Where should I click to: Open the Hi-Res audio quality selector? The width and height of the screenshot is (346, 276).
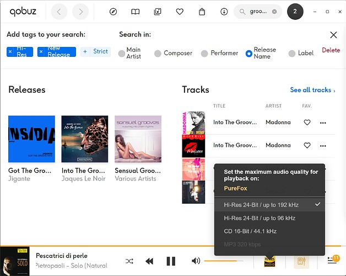[x=270, y=261]
